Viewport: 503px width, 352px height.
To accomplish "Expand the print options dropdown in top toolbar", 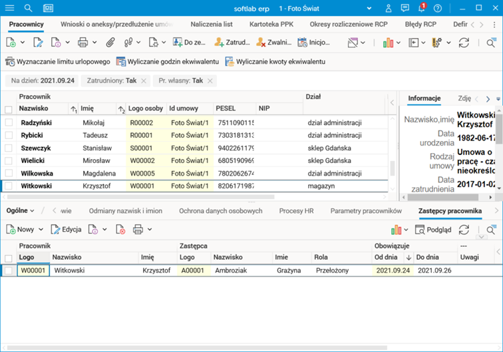I will [x=94, y=42].
